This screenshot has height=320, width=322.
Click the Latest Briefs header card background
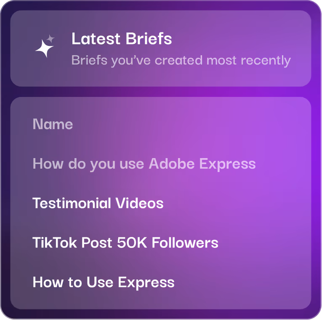pyautogui.click(x=161, y=48)
